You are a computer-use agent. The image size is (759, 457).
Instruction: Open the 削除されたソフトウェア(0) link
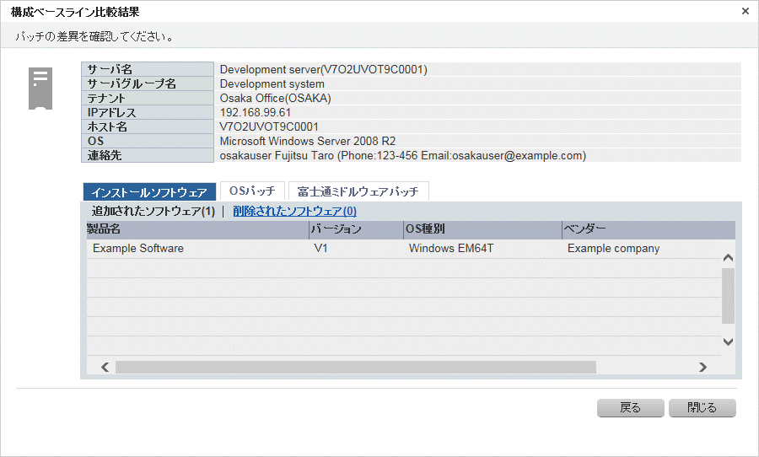[x=294, y=212]
